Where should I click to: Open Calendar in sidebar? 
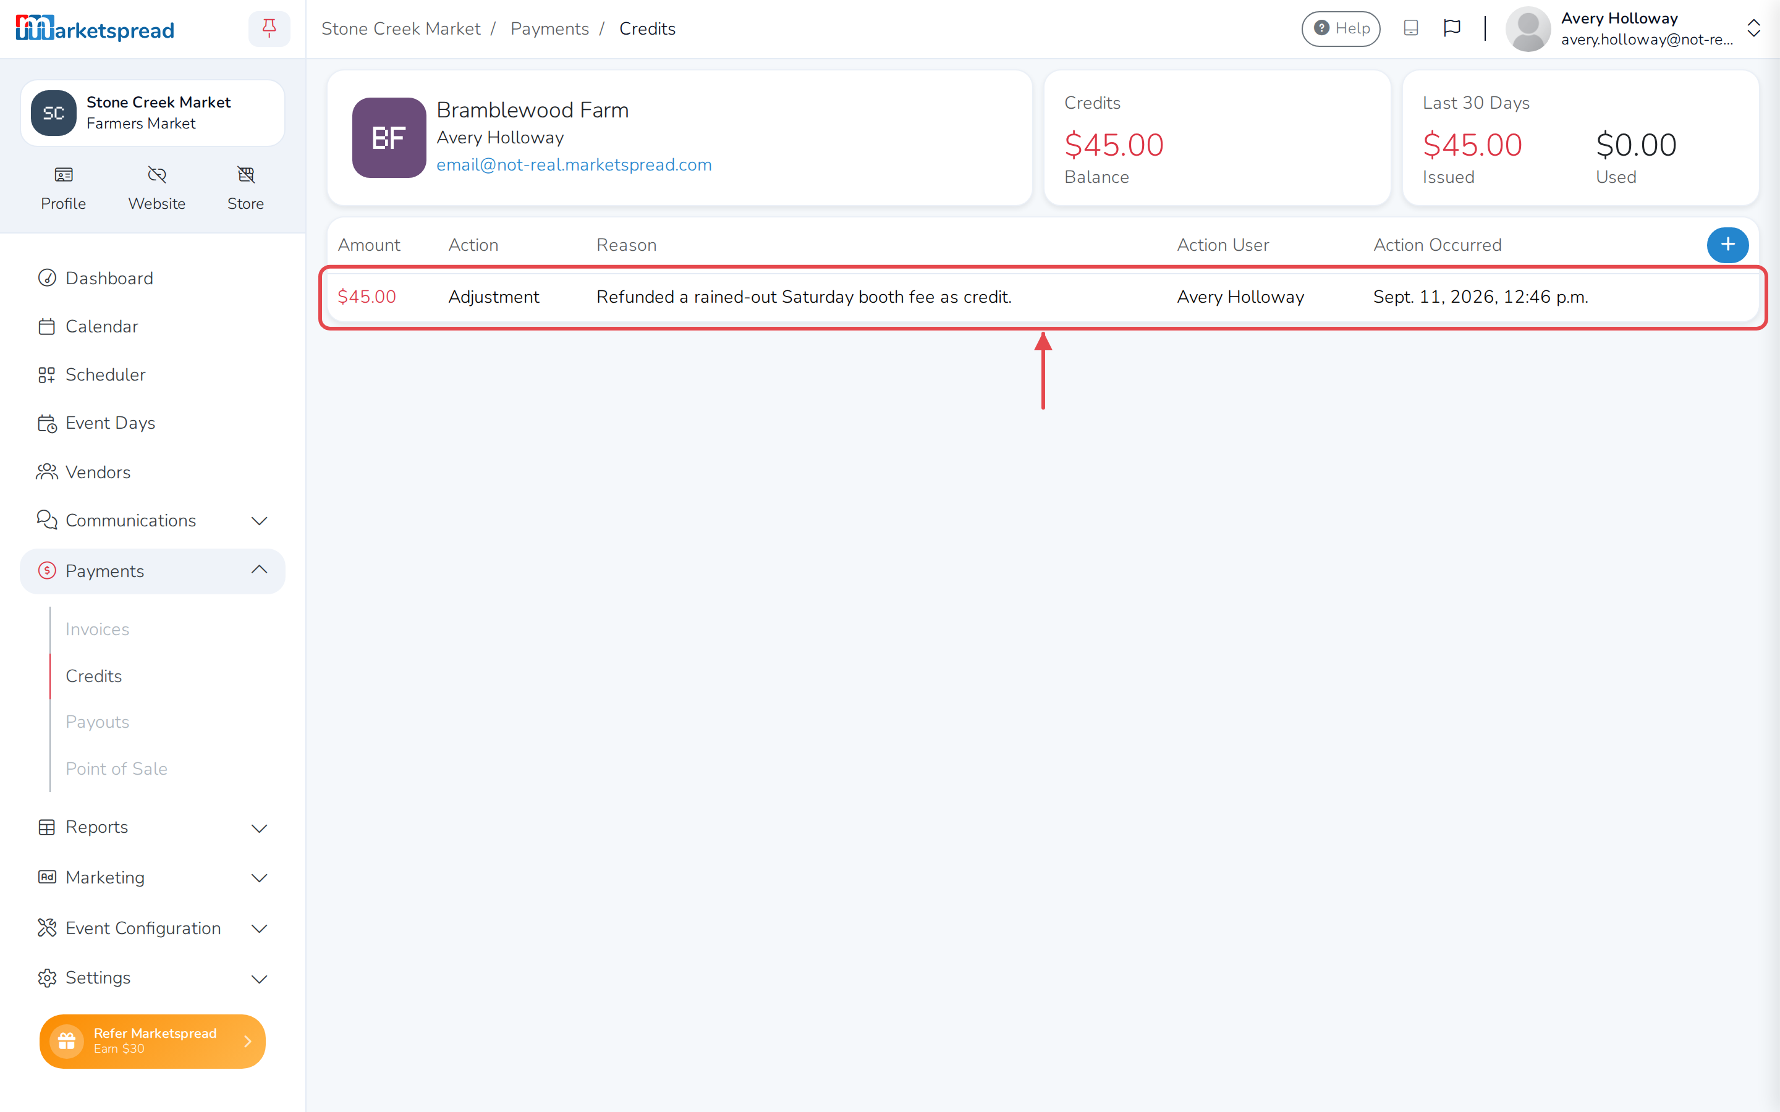coord(152,327)
